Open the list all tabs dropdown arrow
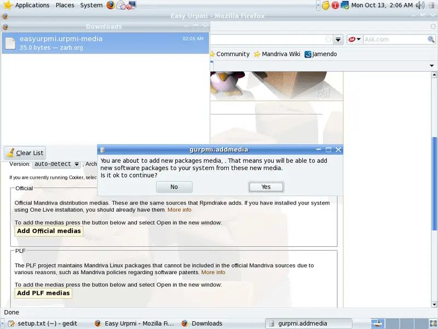This screenshot has height=329, width=438. [431, 66]
